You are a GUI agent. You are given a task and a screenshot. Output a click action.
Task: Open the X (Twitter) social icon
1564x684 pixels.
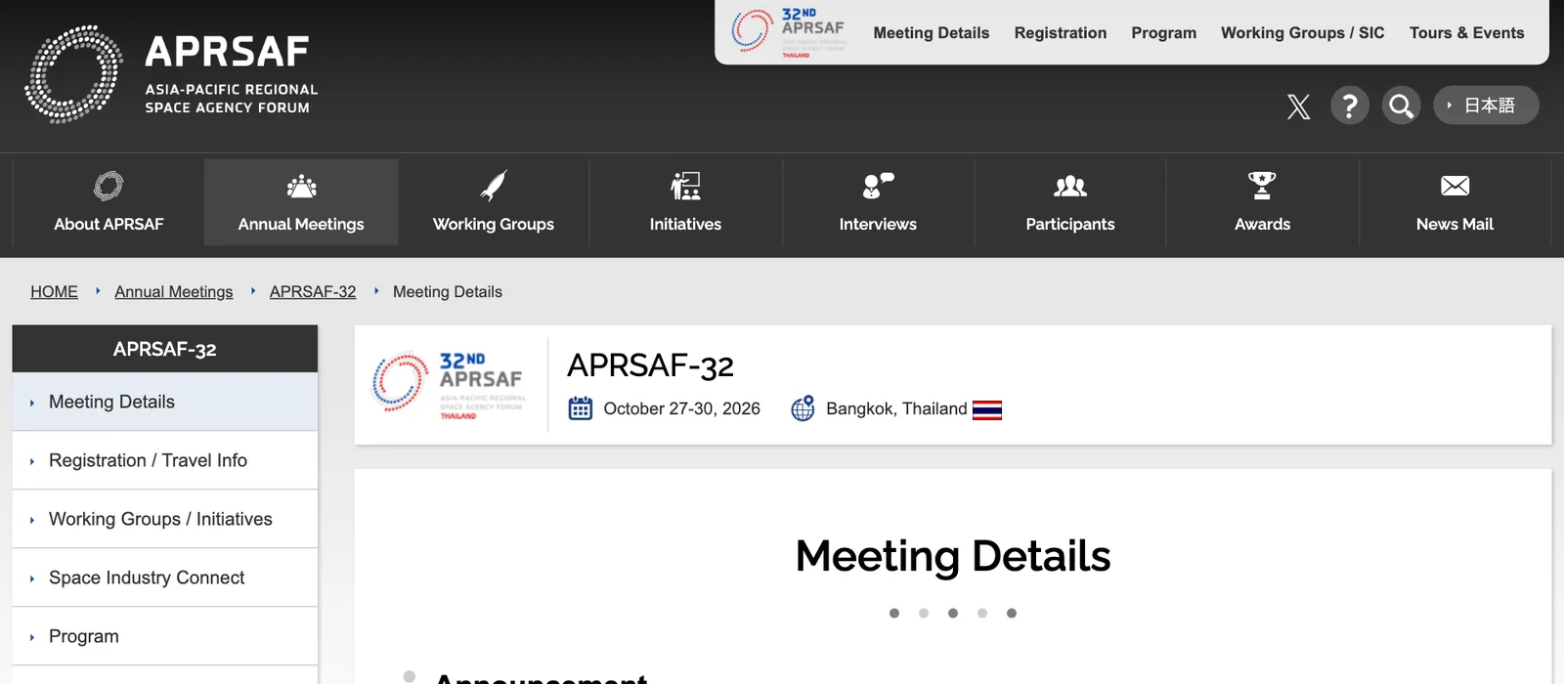(1298, 106)
